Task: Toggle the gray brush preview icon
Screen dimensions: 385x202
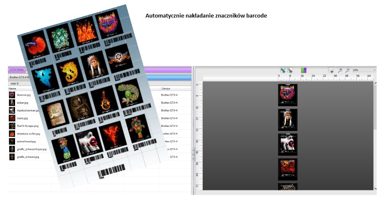Action: pos(290,71)
